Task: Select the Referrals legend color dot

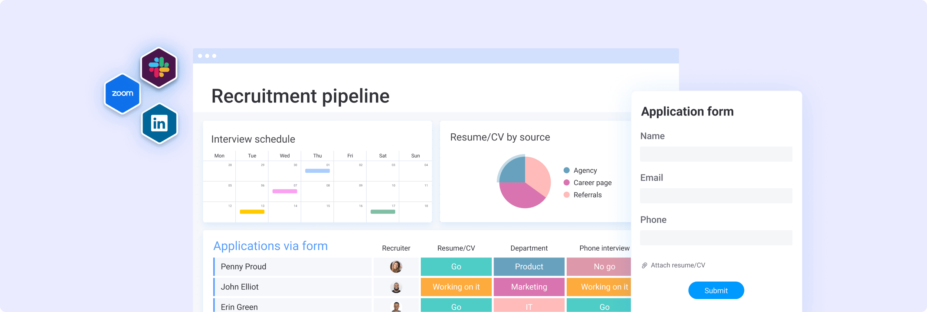Action: coord(566,195)
